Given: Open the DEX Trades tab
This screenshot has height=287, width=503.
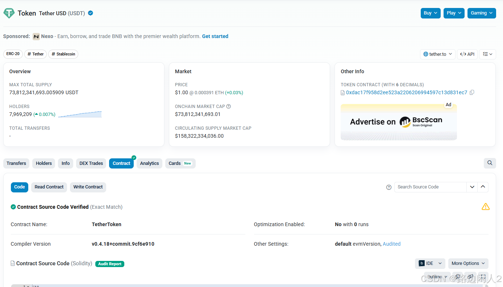Looking at the screenshot, I should click(91, 163).
